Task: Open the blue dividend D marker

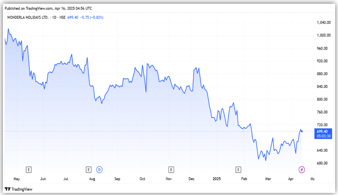Action: [x=99, y=169]
